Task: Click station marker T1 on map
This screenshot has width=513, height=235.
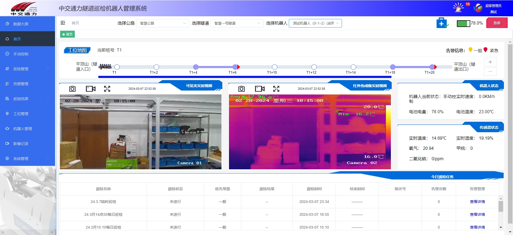Action: pyautogui.click(x=117, y=67)
